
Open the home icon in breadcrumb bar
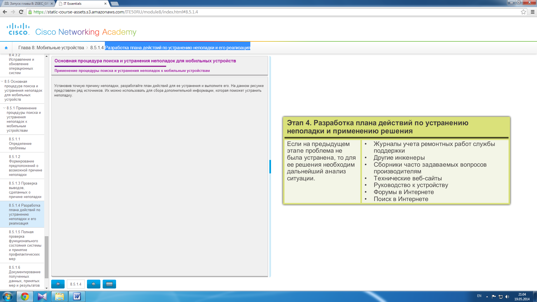click(x=6, y=48)
